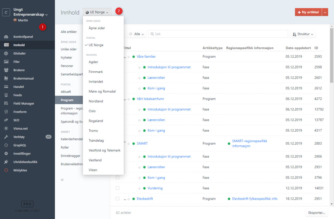Tick the checkbox for Kom i gang row

117,178
